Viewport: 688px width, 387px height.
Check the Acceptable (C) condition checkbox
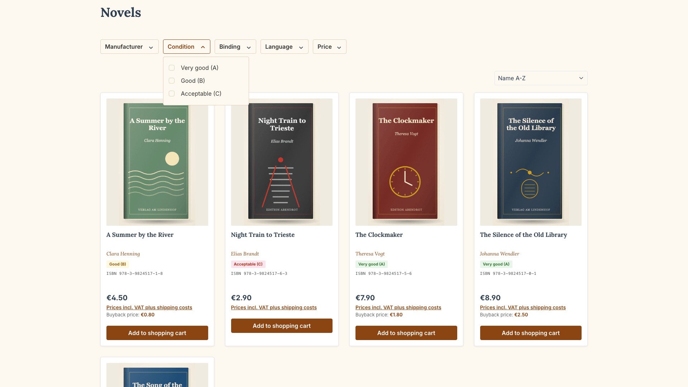point(172,94)
